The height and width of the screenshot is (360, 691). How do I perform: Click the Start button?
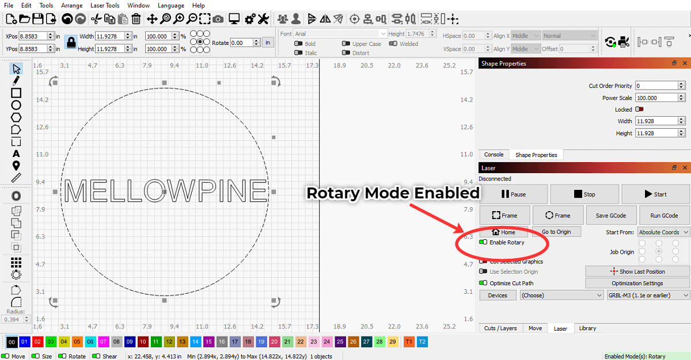coord(655,194)
